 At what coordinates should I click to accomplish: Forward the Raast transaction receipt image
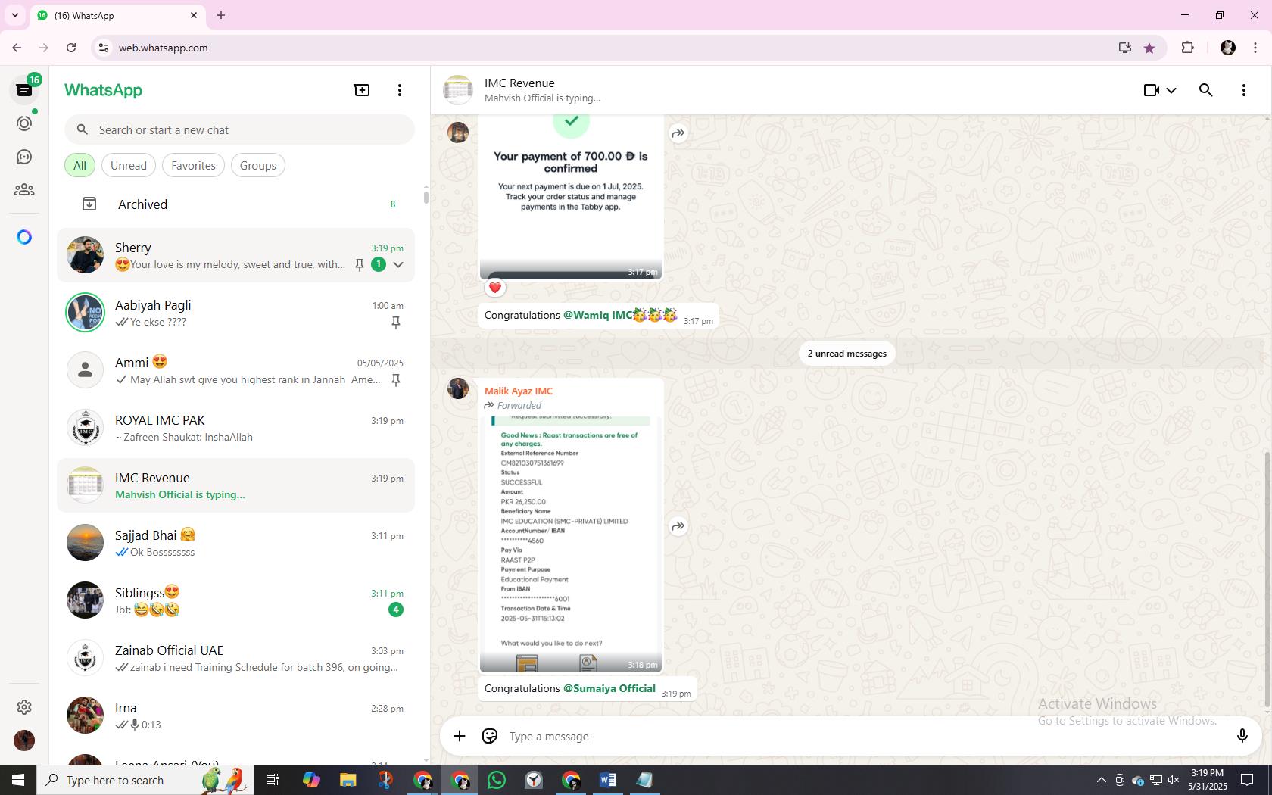point(678,526)
